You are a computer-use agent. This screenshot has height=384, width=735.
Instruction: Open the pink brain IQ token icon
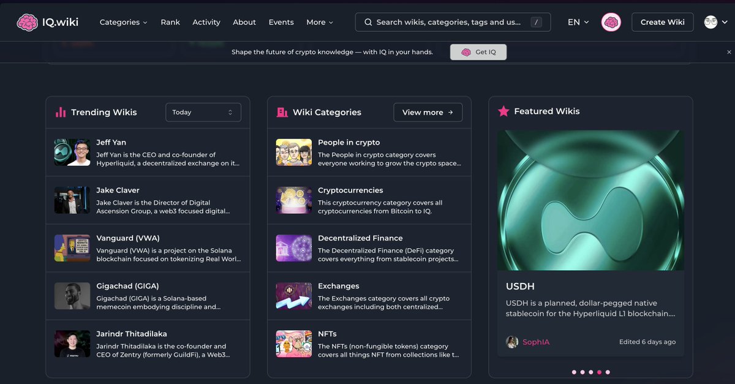pyautogui.click(x=611, y=22)
